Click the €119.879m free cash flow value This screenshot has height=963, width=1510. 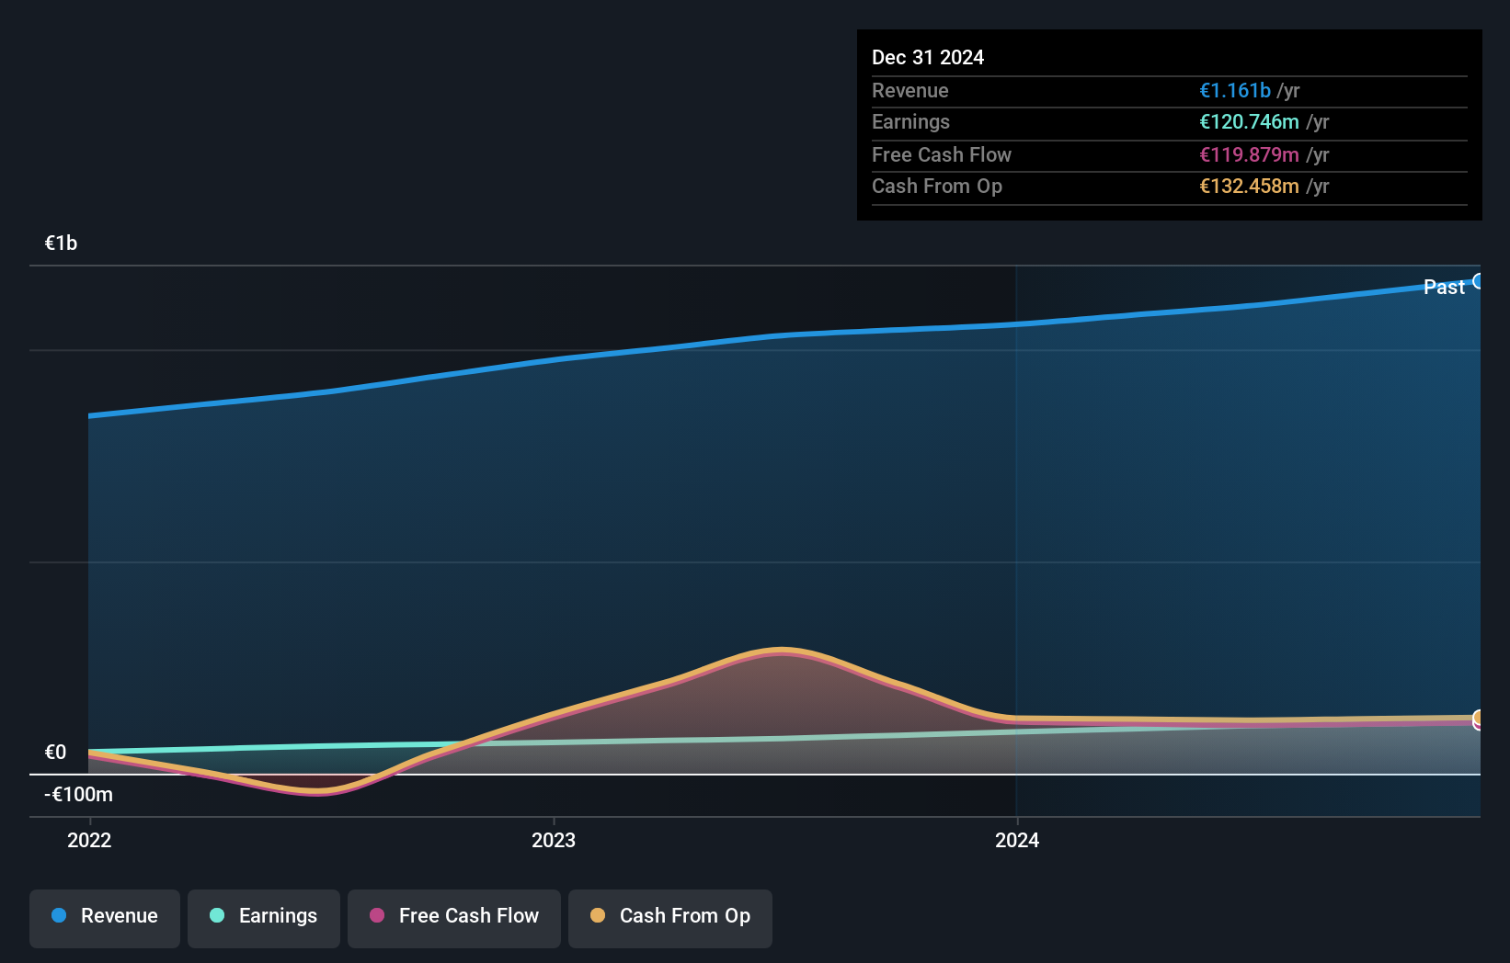[1249, 154]
